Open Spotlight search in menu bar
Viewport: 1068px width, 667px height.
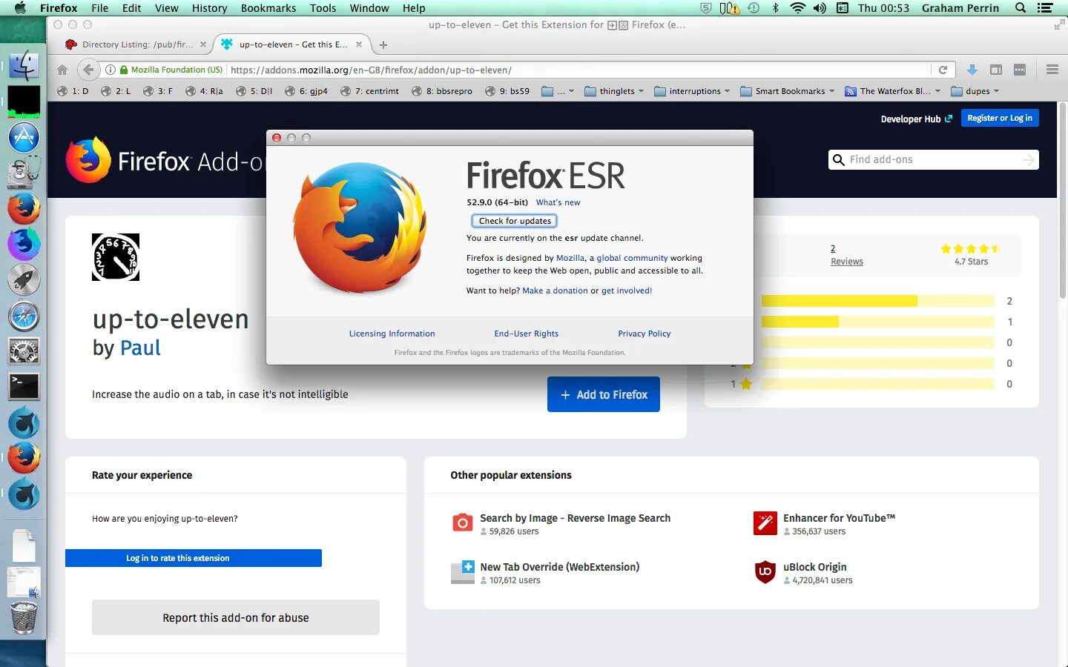click(x=1021, y=8)
